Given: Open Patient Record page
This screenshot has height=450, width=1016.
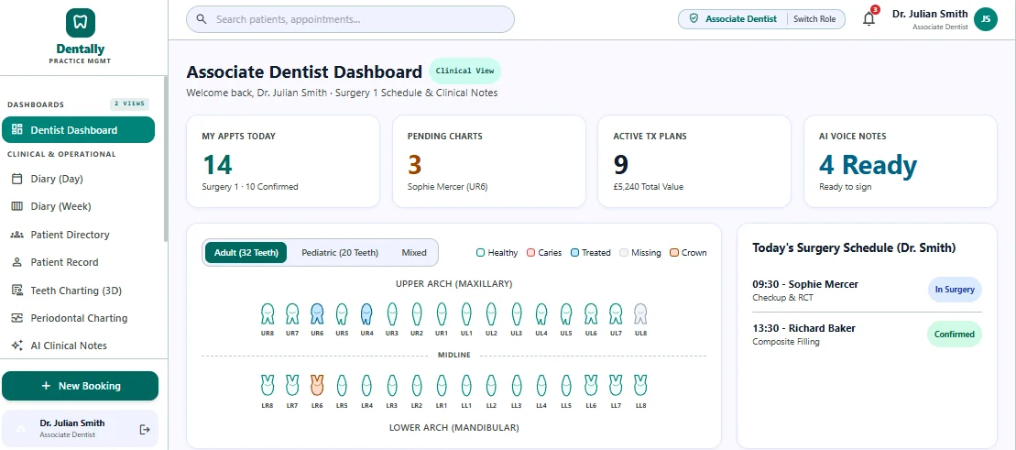Looking at the screenshot, I should coord(79,263).
